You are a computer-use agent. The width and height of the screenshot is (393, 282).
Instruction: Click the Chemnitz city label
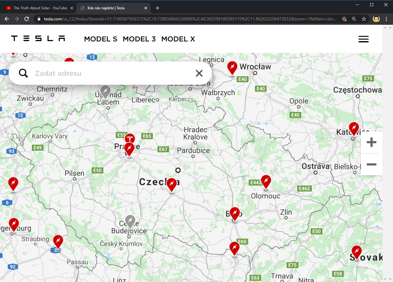52,89
